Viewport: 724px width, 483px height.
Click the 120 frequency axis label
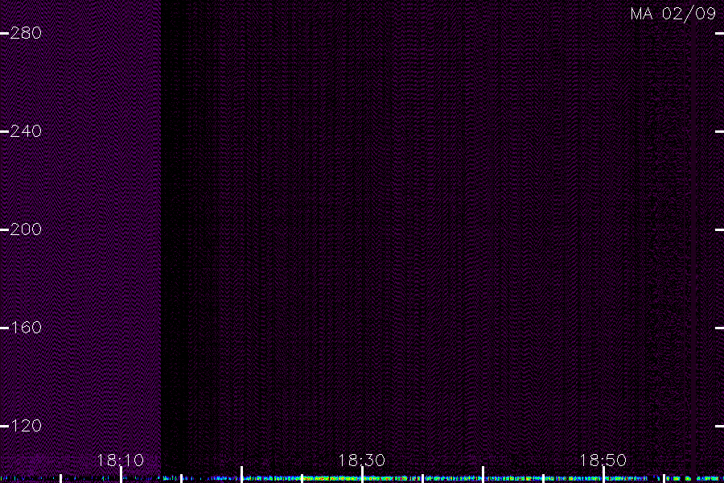pyautogui.click(x=26, y=426)
